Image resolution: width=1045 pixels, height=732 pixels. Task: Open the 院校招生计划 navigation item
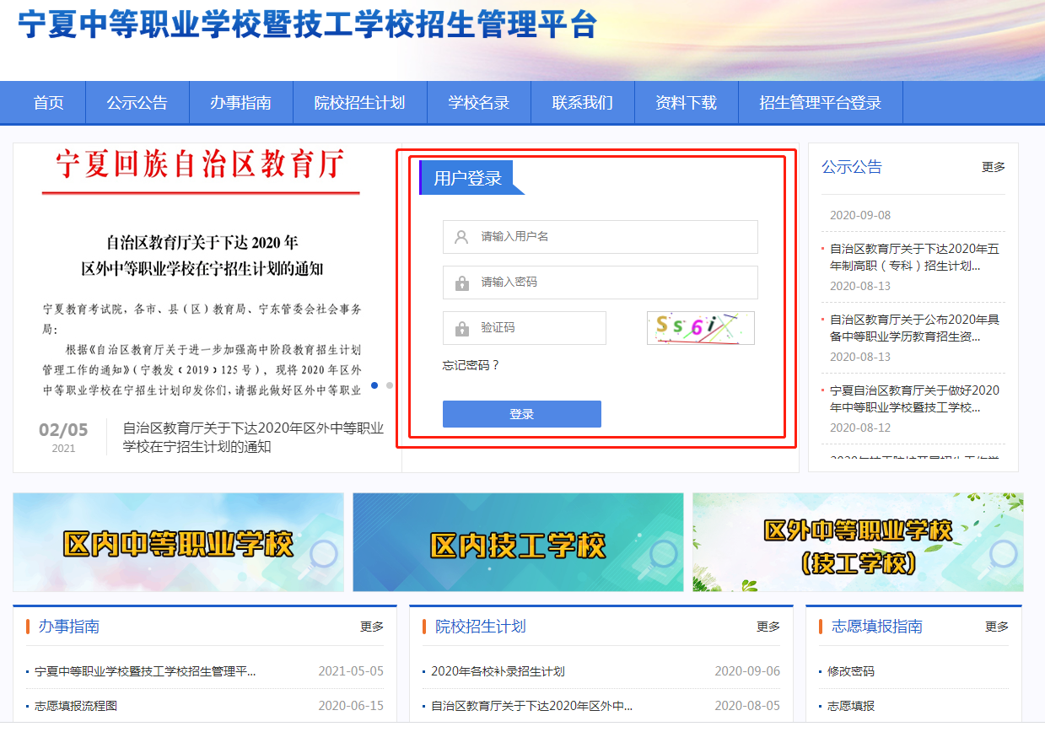point(360,103)
